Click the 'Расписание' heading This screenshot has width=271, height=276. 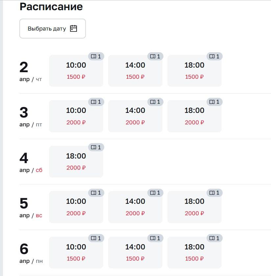51,7
